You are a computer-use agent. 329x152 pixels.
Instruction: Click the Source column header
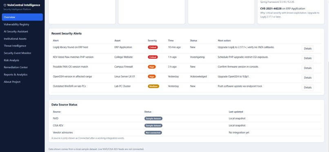[57, 112]
